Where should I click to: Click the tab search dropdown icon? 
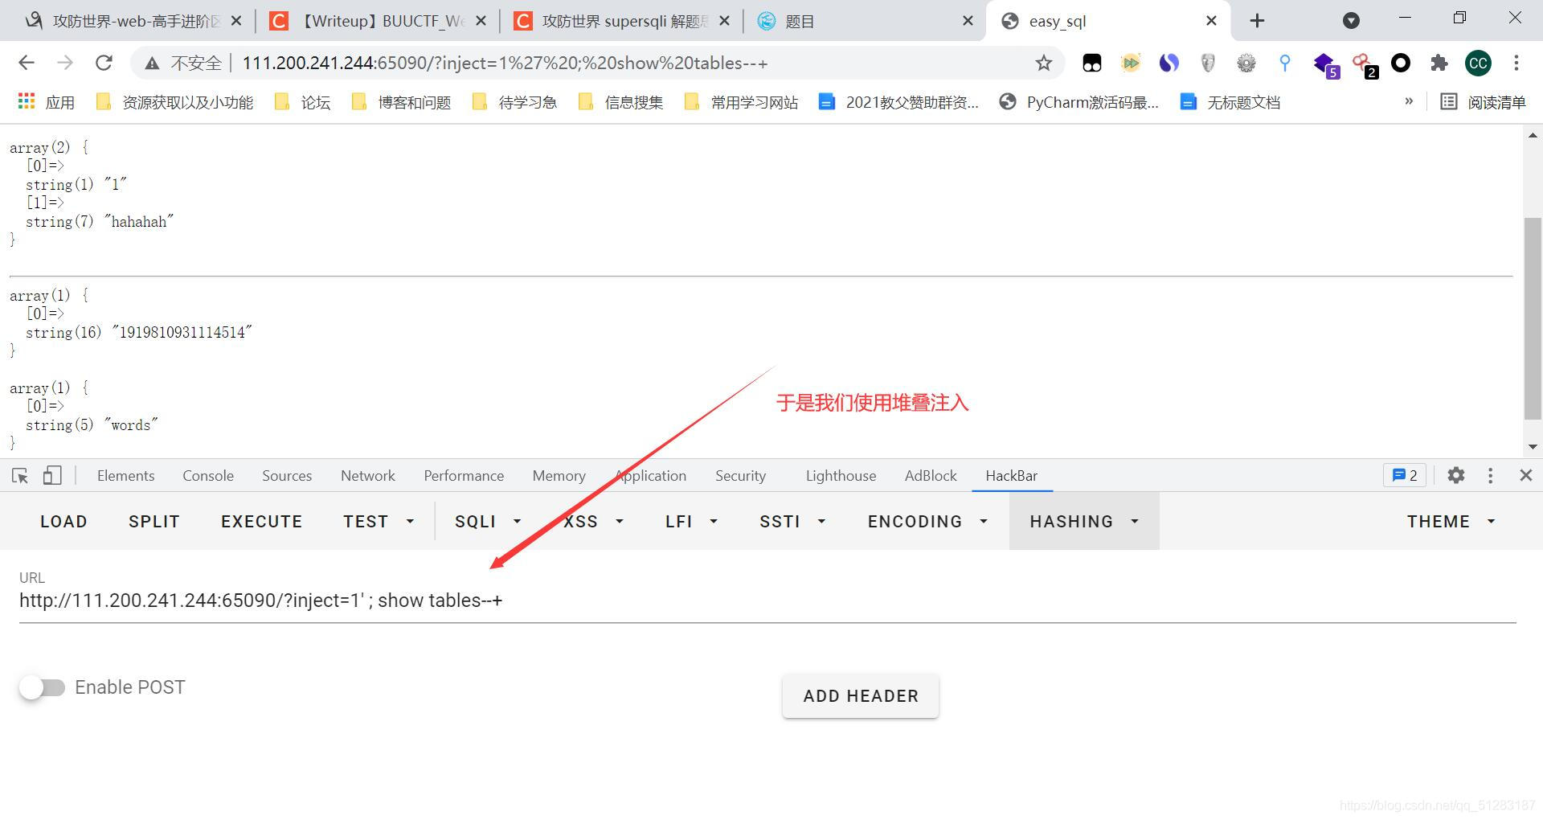click(1351, 21)
